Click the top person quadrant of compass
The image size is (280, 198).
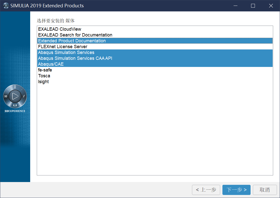coord(15,87)
